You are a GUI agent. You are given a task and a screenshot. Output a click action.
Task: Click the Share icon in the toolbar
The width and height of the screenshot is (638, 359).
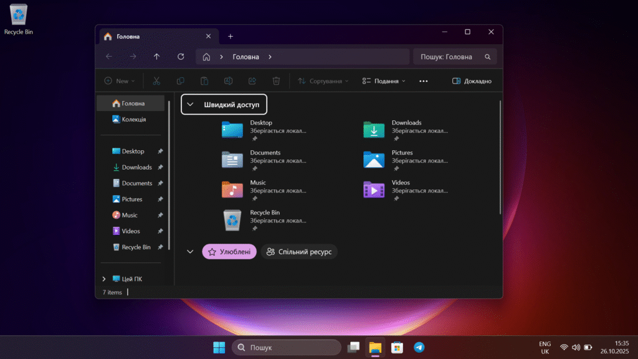pyautogui.click(x=252, y=80)
